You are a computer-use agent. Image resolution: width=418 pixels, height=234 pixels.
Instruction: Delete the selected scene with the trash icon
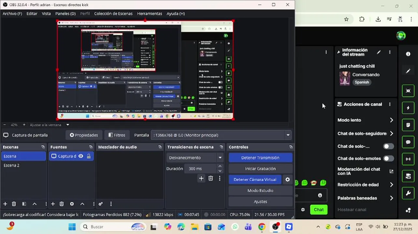(14, 204)
